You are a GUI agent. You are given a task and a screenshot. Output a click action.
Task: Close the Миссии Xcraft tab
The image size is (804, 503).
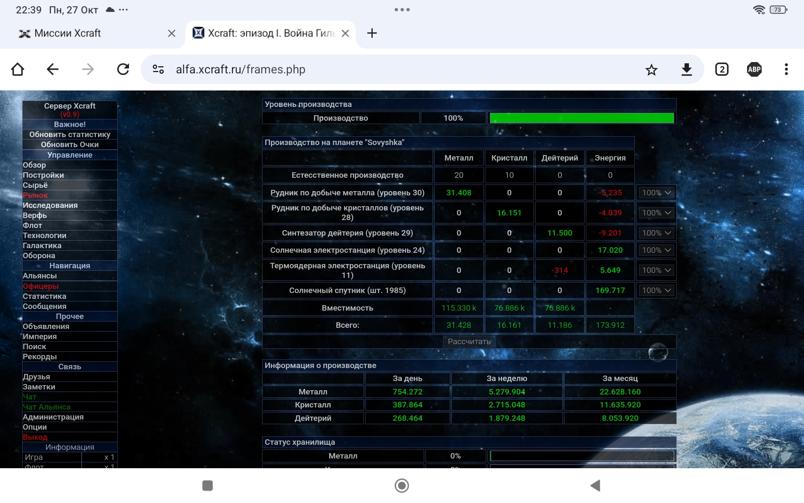171,34
